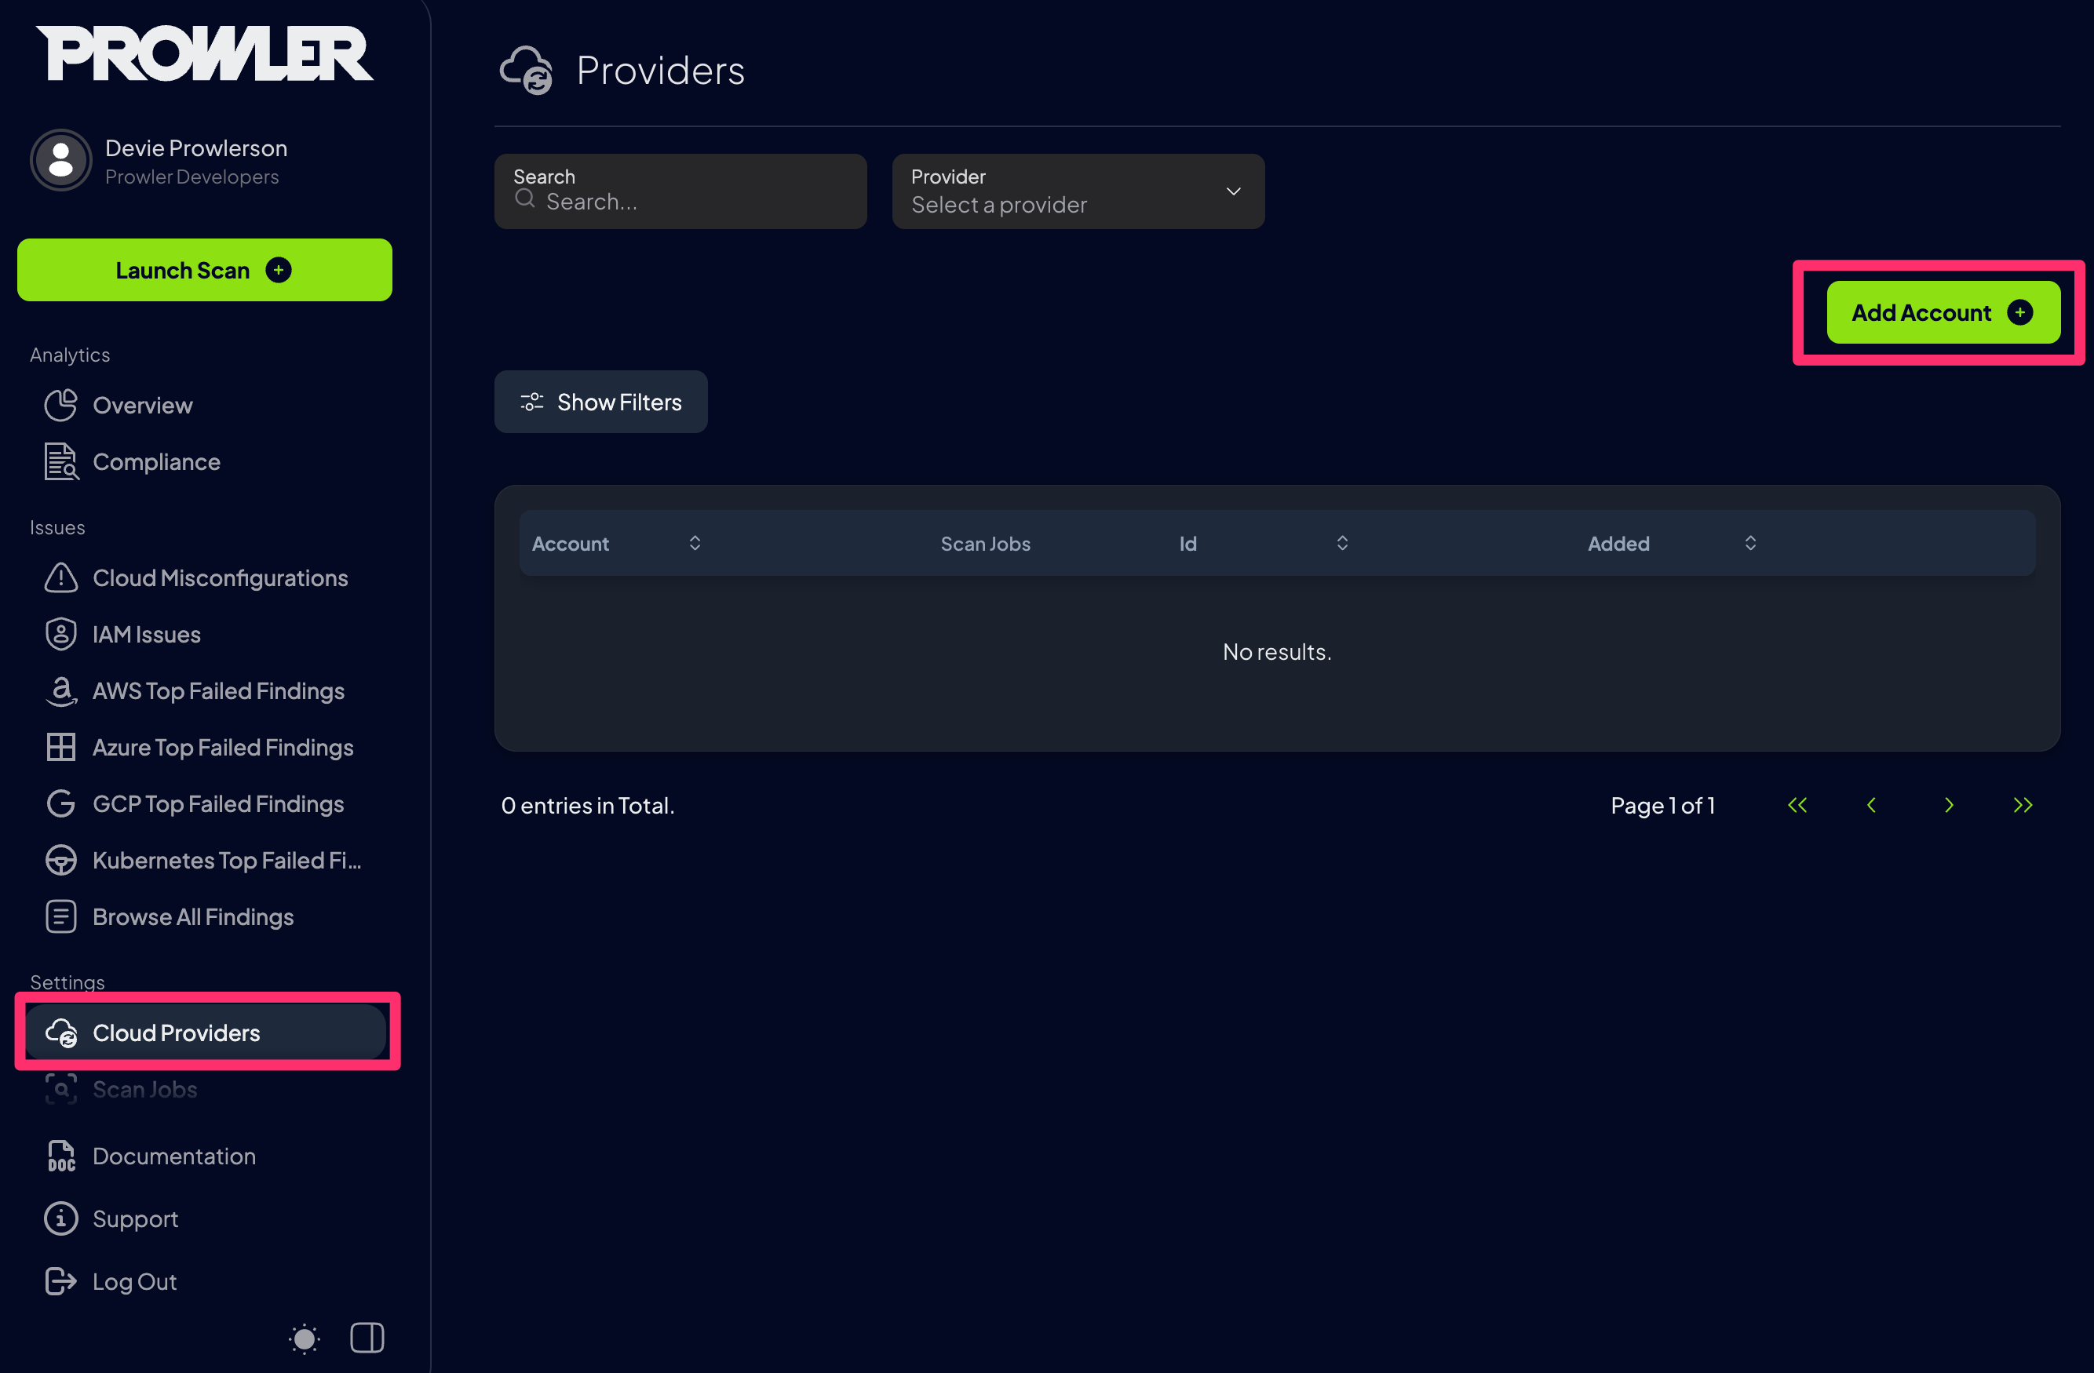Open GCP Top Failed Findings
This screenshot has height=1373, width=2094.
(217, 803)
